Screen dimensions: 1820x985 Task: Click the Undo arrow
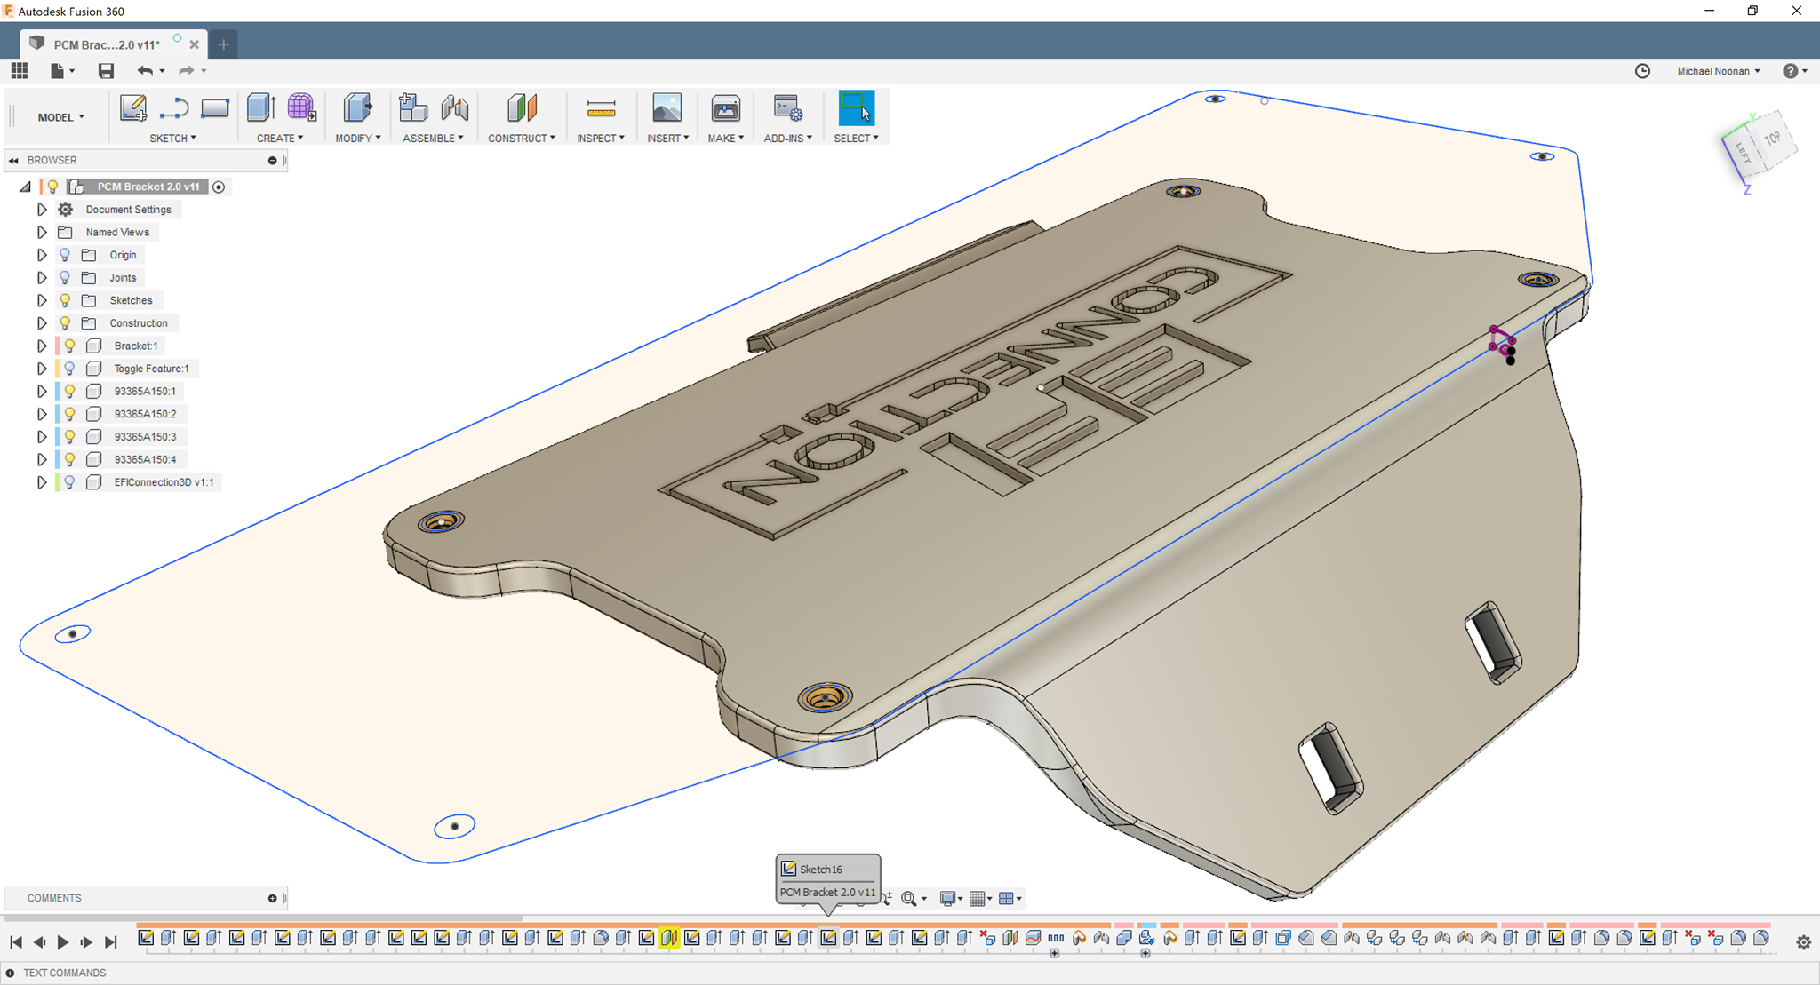146,70
